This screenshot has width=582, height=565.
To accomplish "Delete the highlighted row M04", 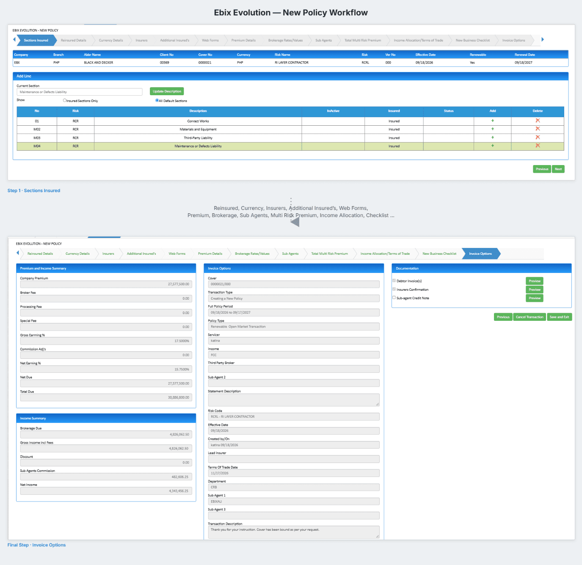I will 538,146.
